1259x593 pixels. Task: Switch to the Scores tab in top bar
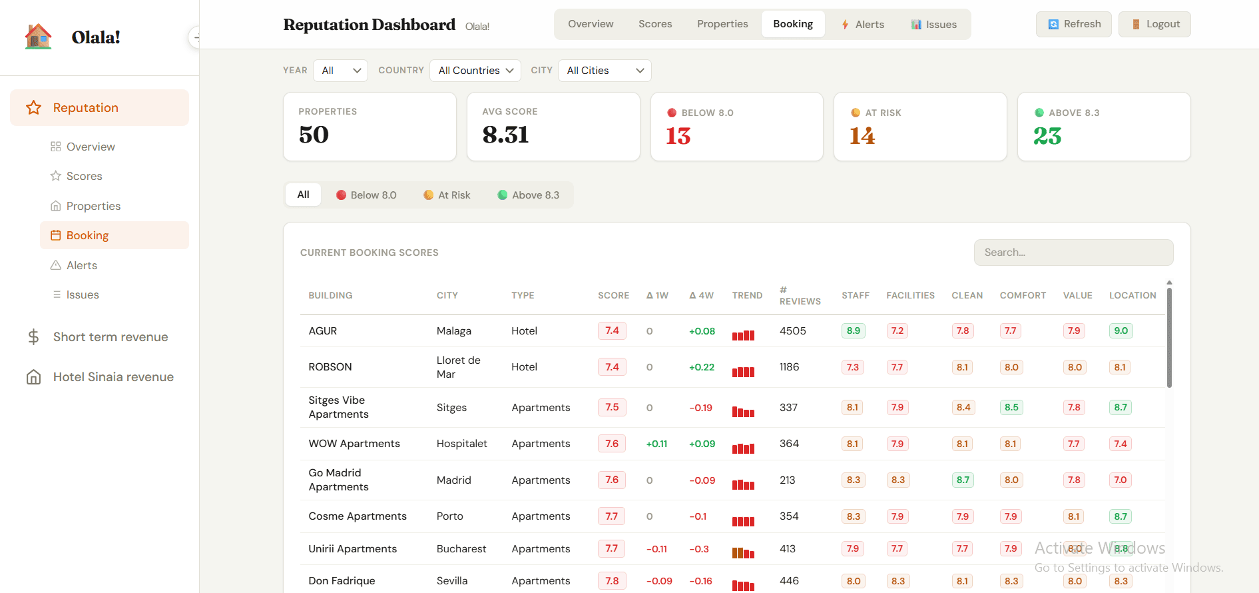click(x=655, y=24)
